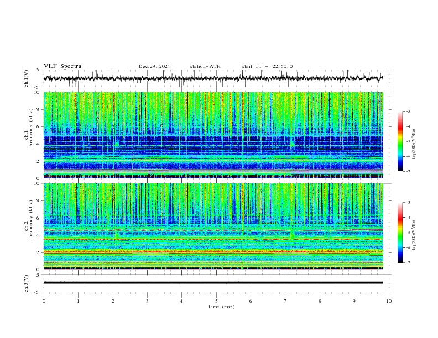438x338 pixels.
Task: Click the ch.1 voltage waveform trace
Action: tap(213, 78)
